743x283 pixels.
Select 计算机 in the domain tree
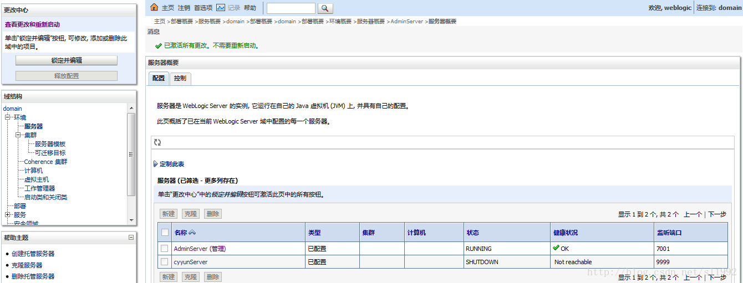pyautogui.click(x=34, y=171)
